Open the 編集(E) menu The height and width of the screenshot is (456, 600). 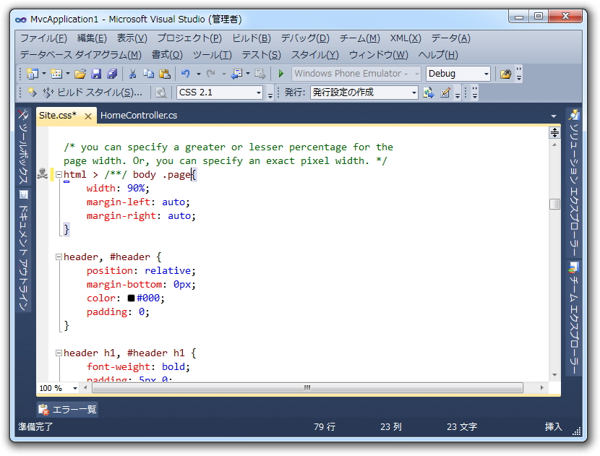tap(92, 38)
